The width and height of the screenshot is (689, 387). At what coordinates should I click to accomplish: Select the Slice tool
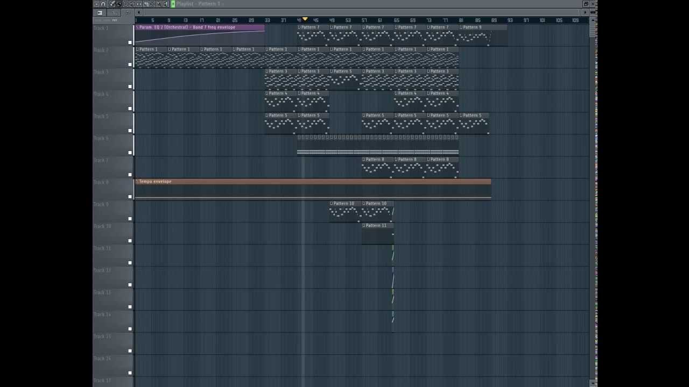click(x=146, y=4)
